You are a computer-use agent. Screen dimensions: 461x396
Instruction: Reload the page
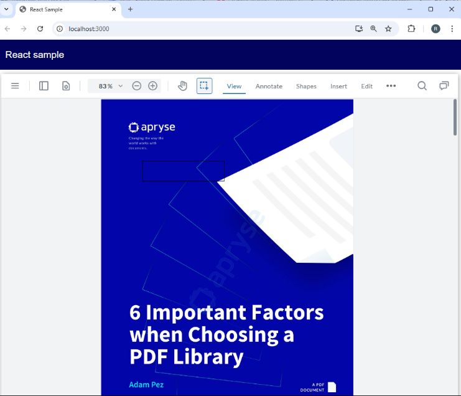click(40, 29)
